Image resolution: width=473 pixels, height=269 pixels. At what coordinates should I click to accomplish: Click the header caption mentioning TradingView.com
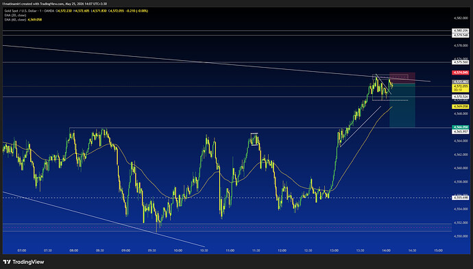pos(54,3)
